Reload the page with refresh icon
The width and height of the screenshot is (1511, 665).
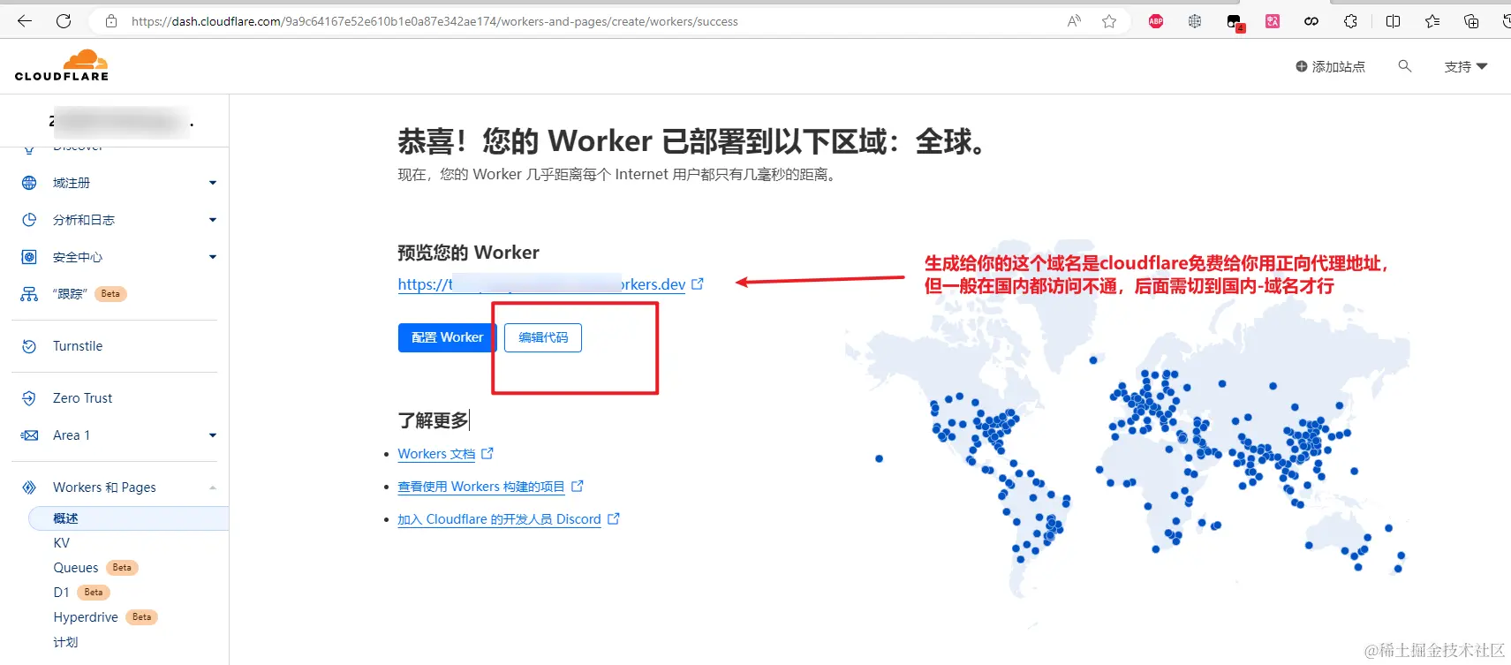tap(64, 21)
